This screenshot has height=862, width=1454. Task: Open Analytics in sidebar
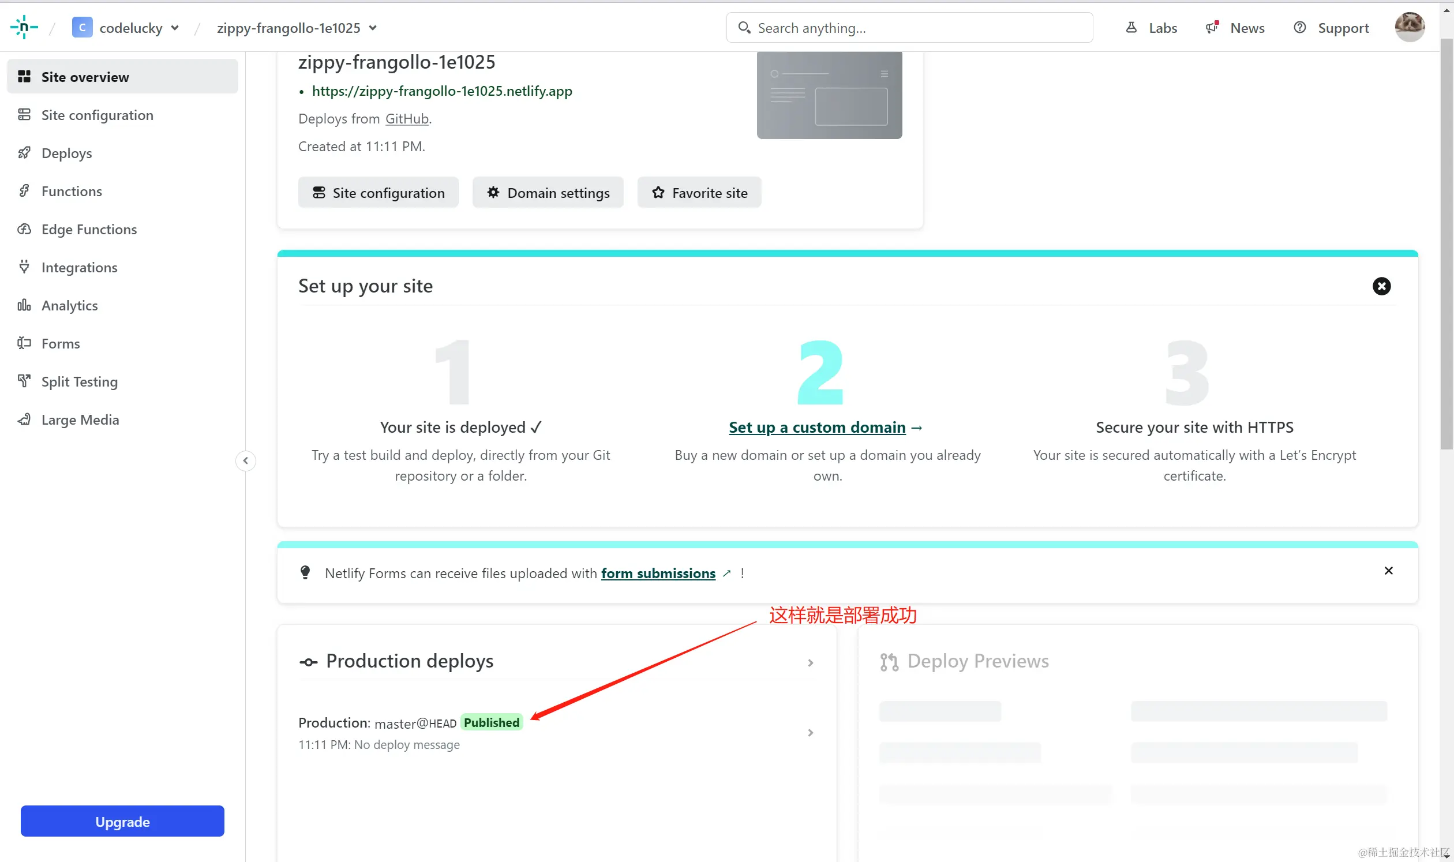[x=122, y=305]
